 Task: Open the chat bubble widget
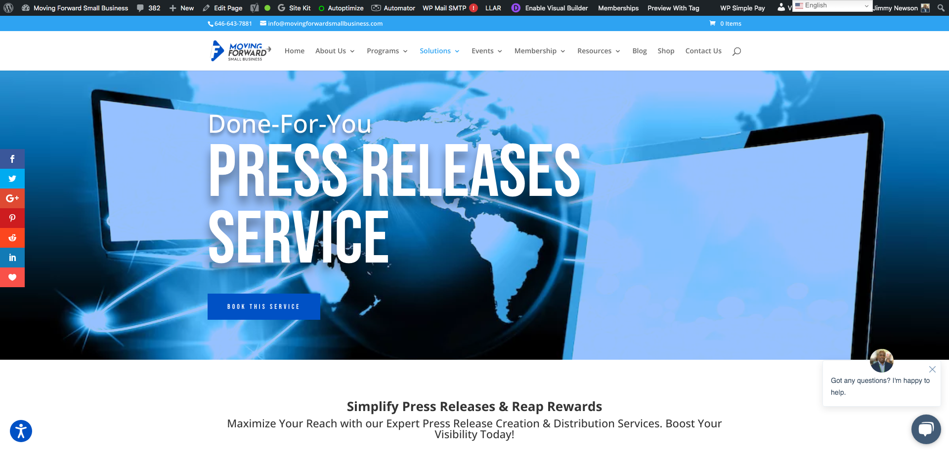click(926, 429)
